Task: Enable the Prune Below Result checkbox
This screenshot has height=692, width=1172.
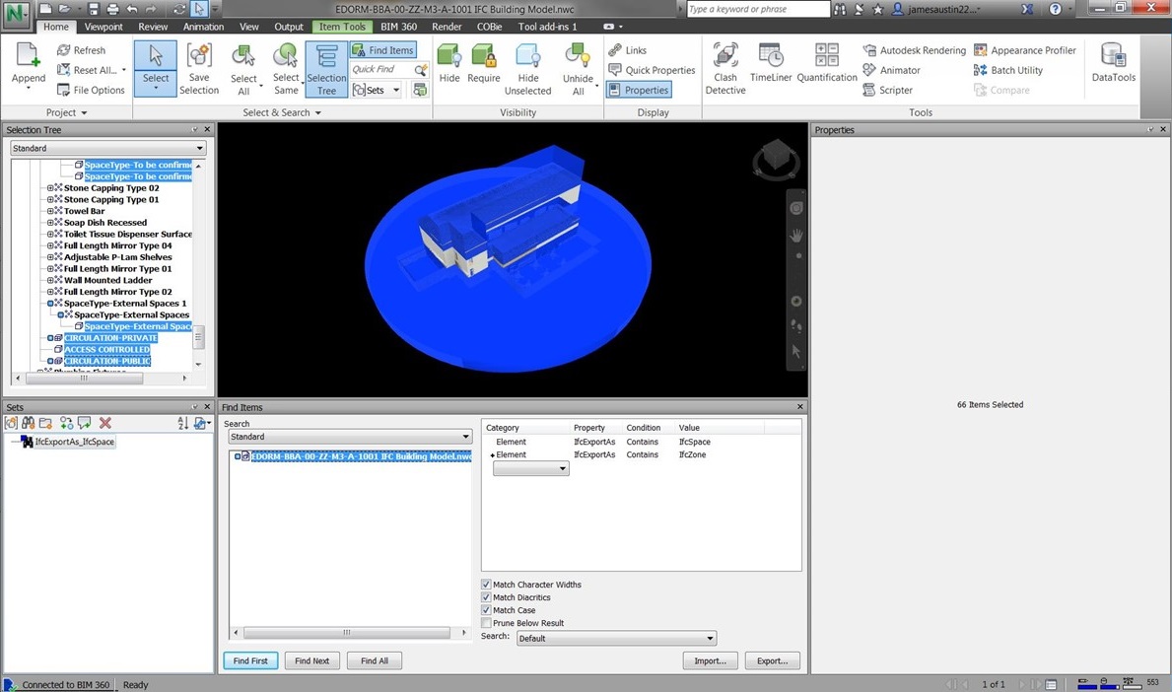Action: (x=485, y=623)
